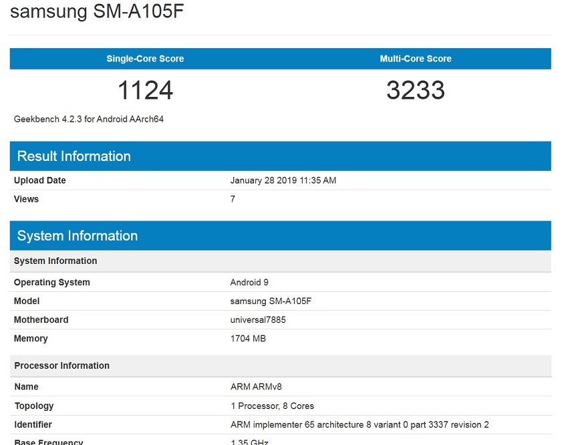Click the single-core score value 1124
The width and height of the screenshot is (568, 445).
[145, 90]
